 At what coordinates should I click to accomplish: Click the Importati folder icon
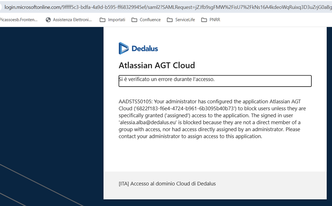coord(102,20)
